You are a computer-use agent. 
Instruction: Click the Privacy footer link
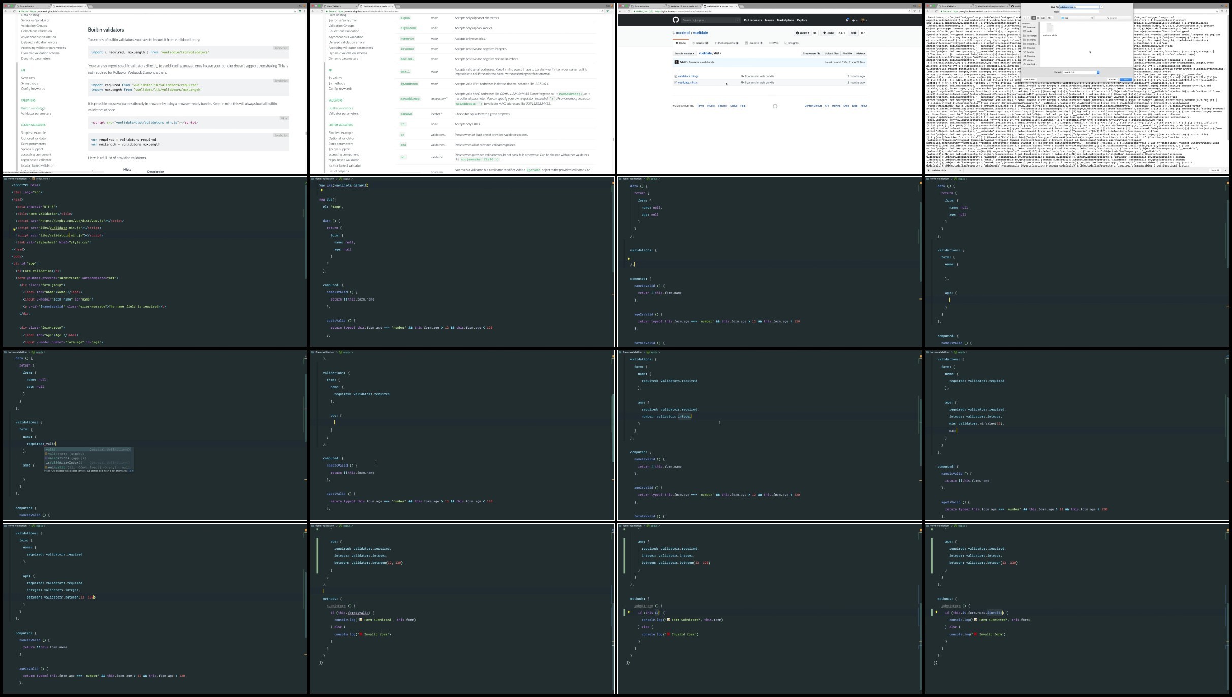tap(711, 106)
